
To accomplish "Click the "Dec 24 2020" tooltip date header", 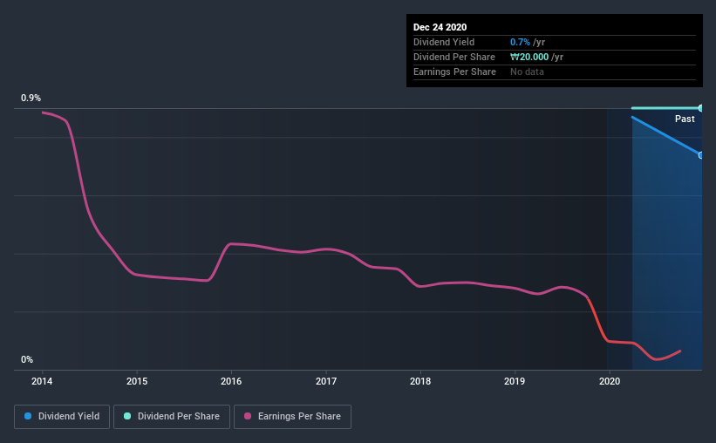I will click(441, 27).
